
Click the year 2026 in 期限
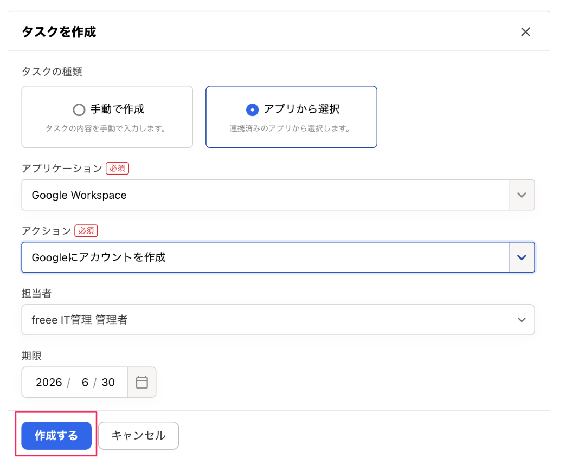click(49, 382)
